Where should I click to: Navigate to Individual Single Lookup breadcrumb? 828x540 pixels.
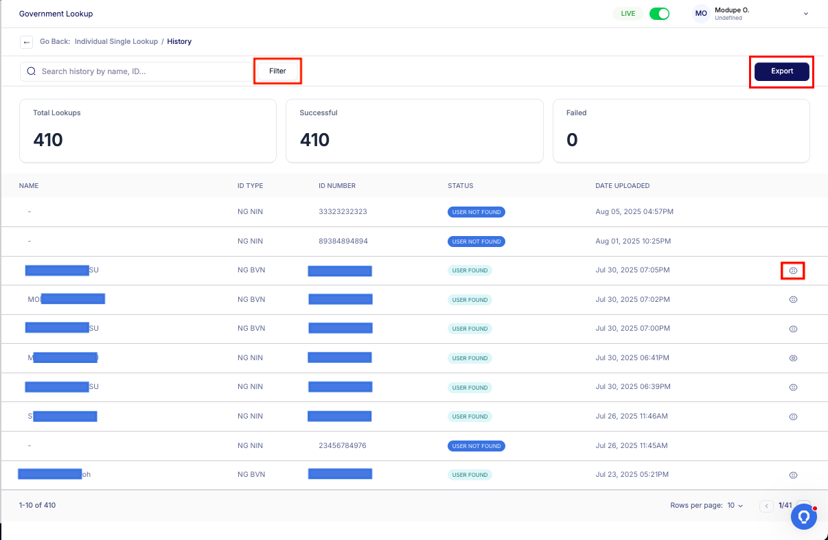point(116,42)
